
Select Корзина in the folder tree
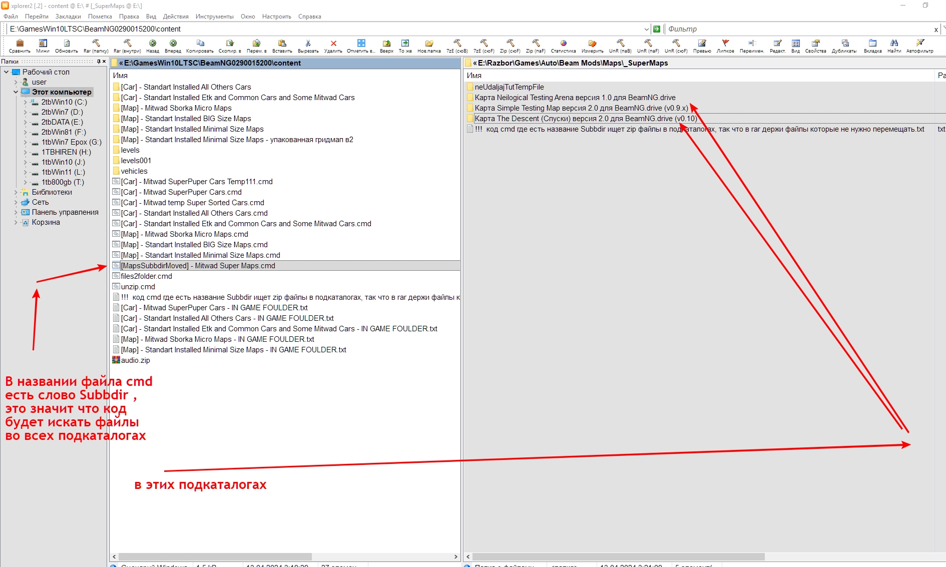(46, 222)
